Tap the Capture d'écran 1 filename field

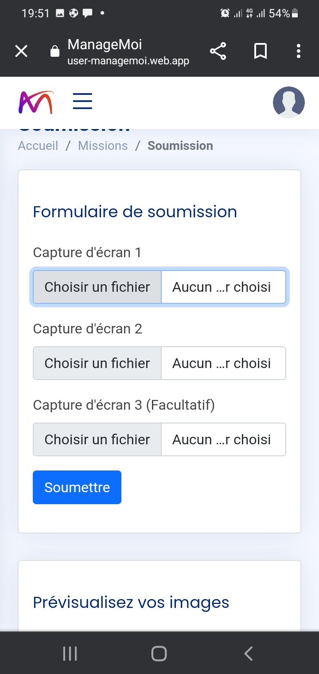point(222,287)
